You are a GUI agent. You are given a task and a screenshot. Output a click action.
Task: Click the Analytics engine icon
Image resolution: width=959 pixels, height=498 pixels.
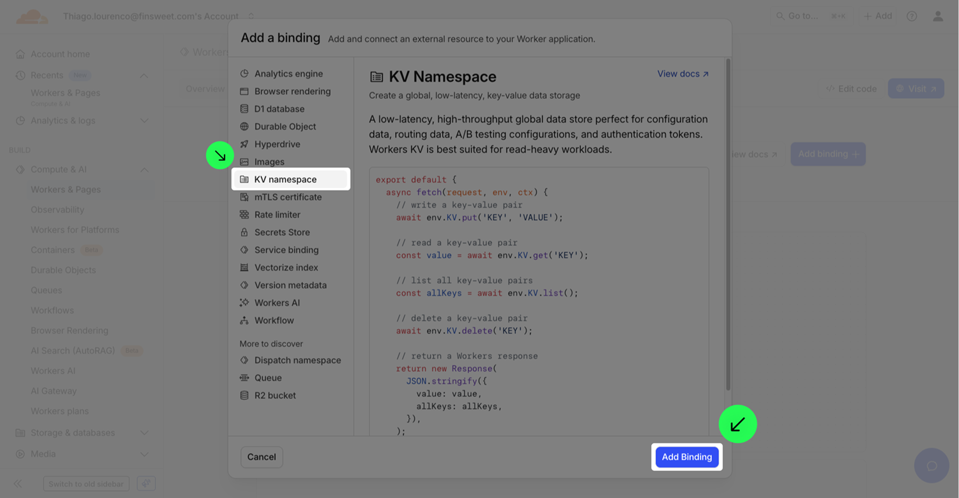[244, 74]
